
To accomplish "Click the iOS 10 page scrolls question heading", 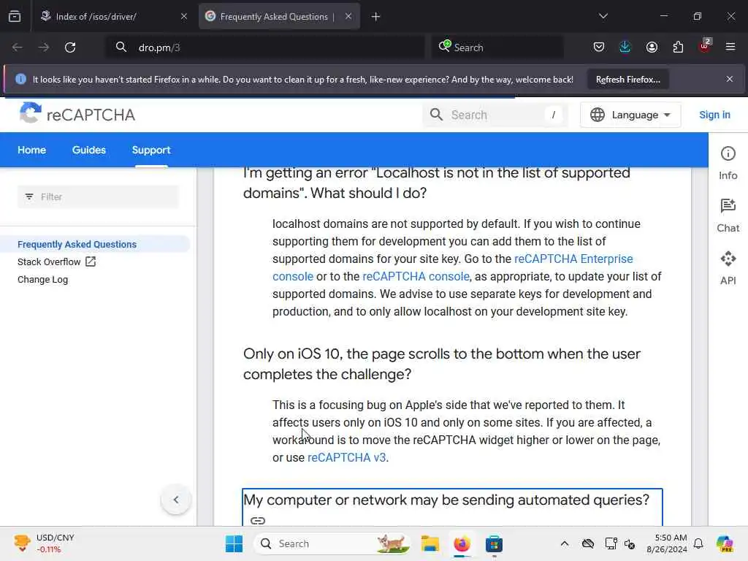I will (442, 364).
